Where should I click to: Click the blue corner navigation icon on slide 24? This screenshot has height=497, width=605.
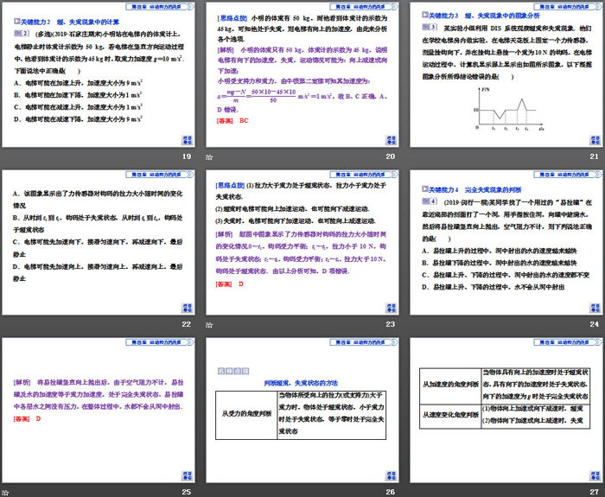pos(595,308)
